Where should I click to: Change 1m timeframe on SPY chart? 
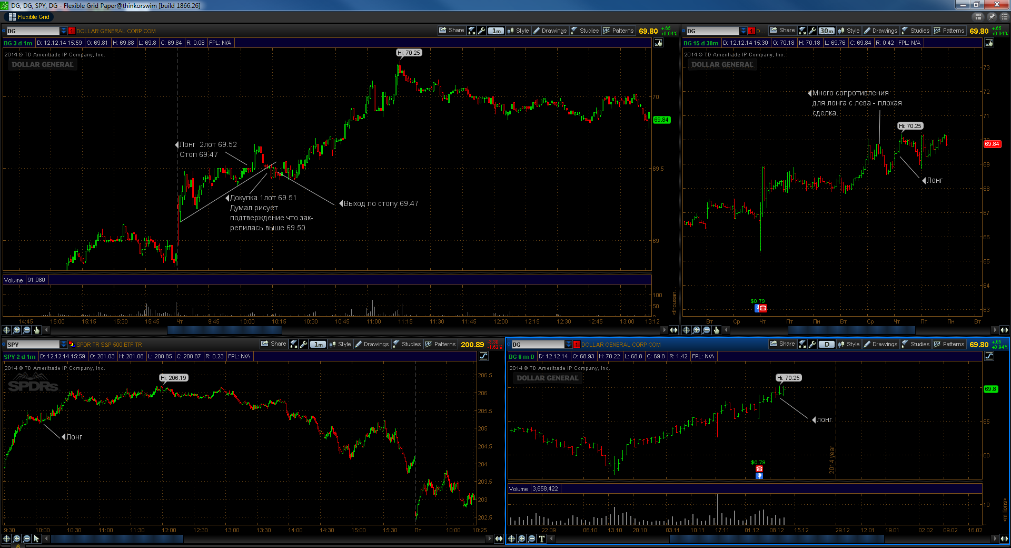click(x=318, y=345)
